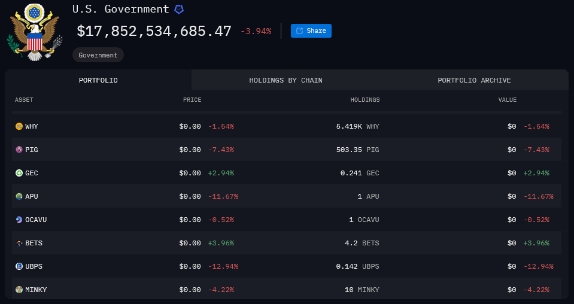Open the OCAVU asset name link
This screenshot has height=304, width=574.
36,220
